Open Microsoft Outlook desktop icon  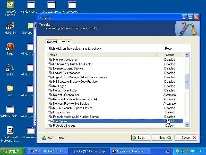coord(10,9)
